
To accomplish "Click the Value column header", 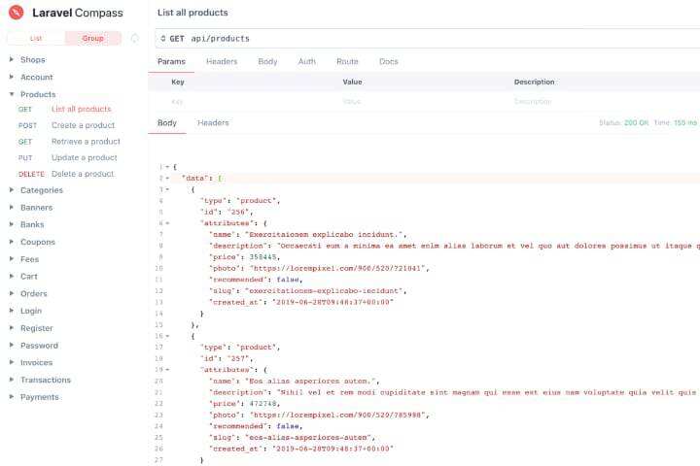I will 352,83.
